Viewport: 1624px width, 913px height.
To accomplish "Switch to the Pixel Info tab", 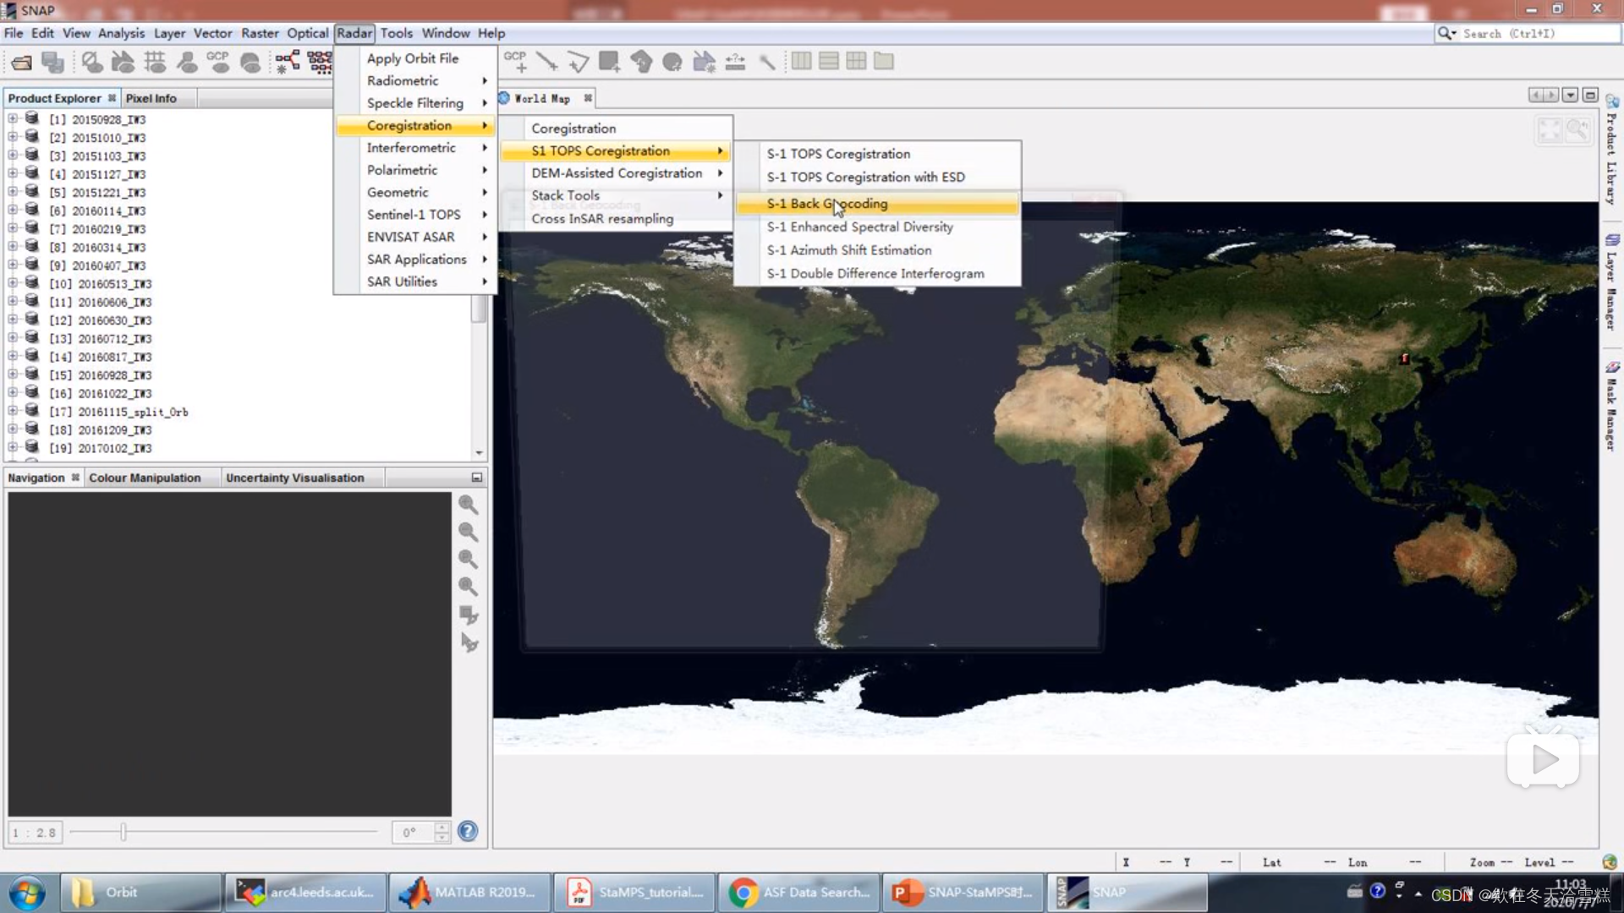I will point(151,99).
